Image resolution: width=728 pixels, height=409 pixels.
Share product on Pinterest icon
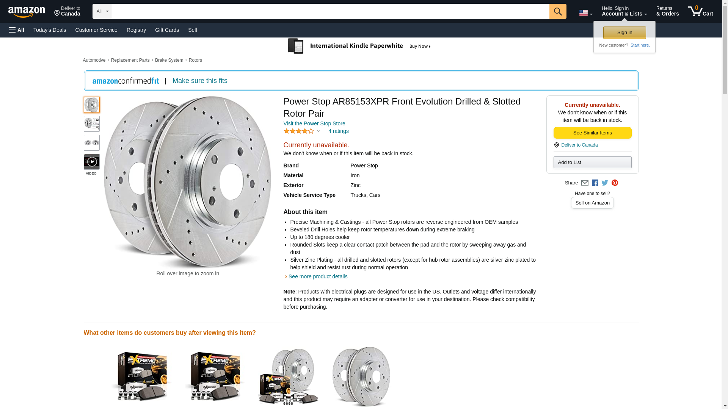(615, 183)
